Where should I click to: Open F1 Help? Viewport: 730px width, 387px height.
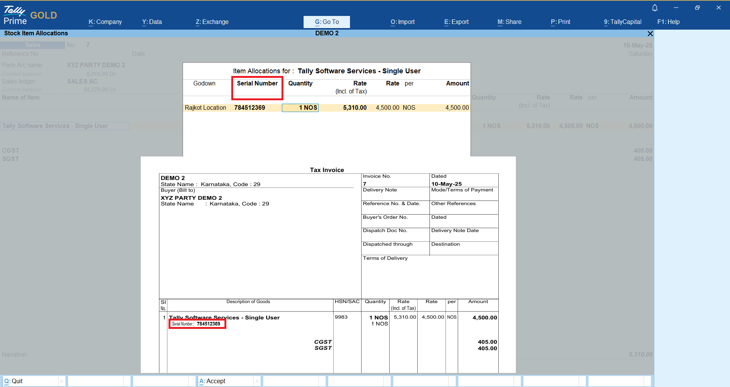click(668, 22)
